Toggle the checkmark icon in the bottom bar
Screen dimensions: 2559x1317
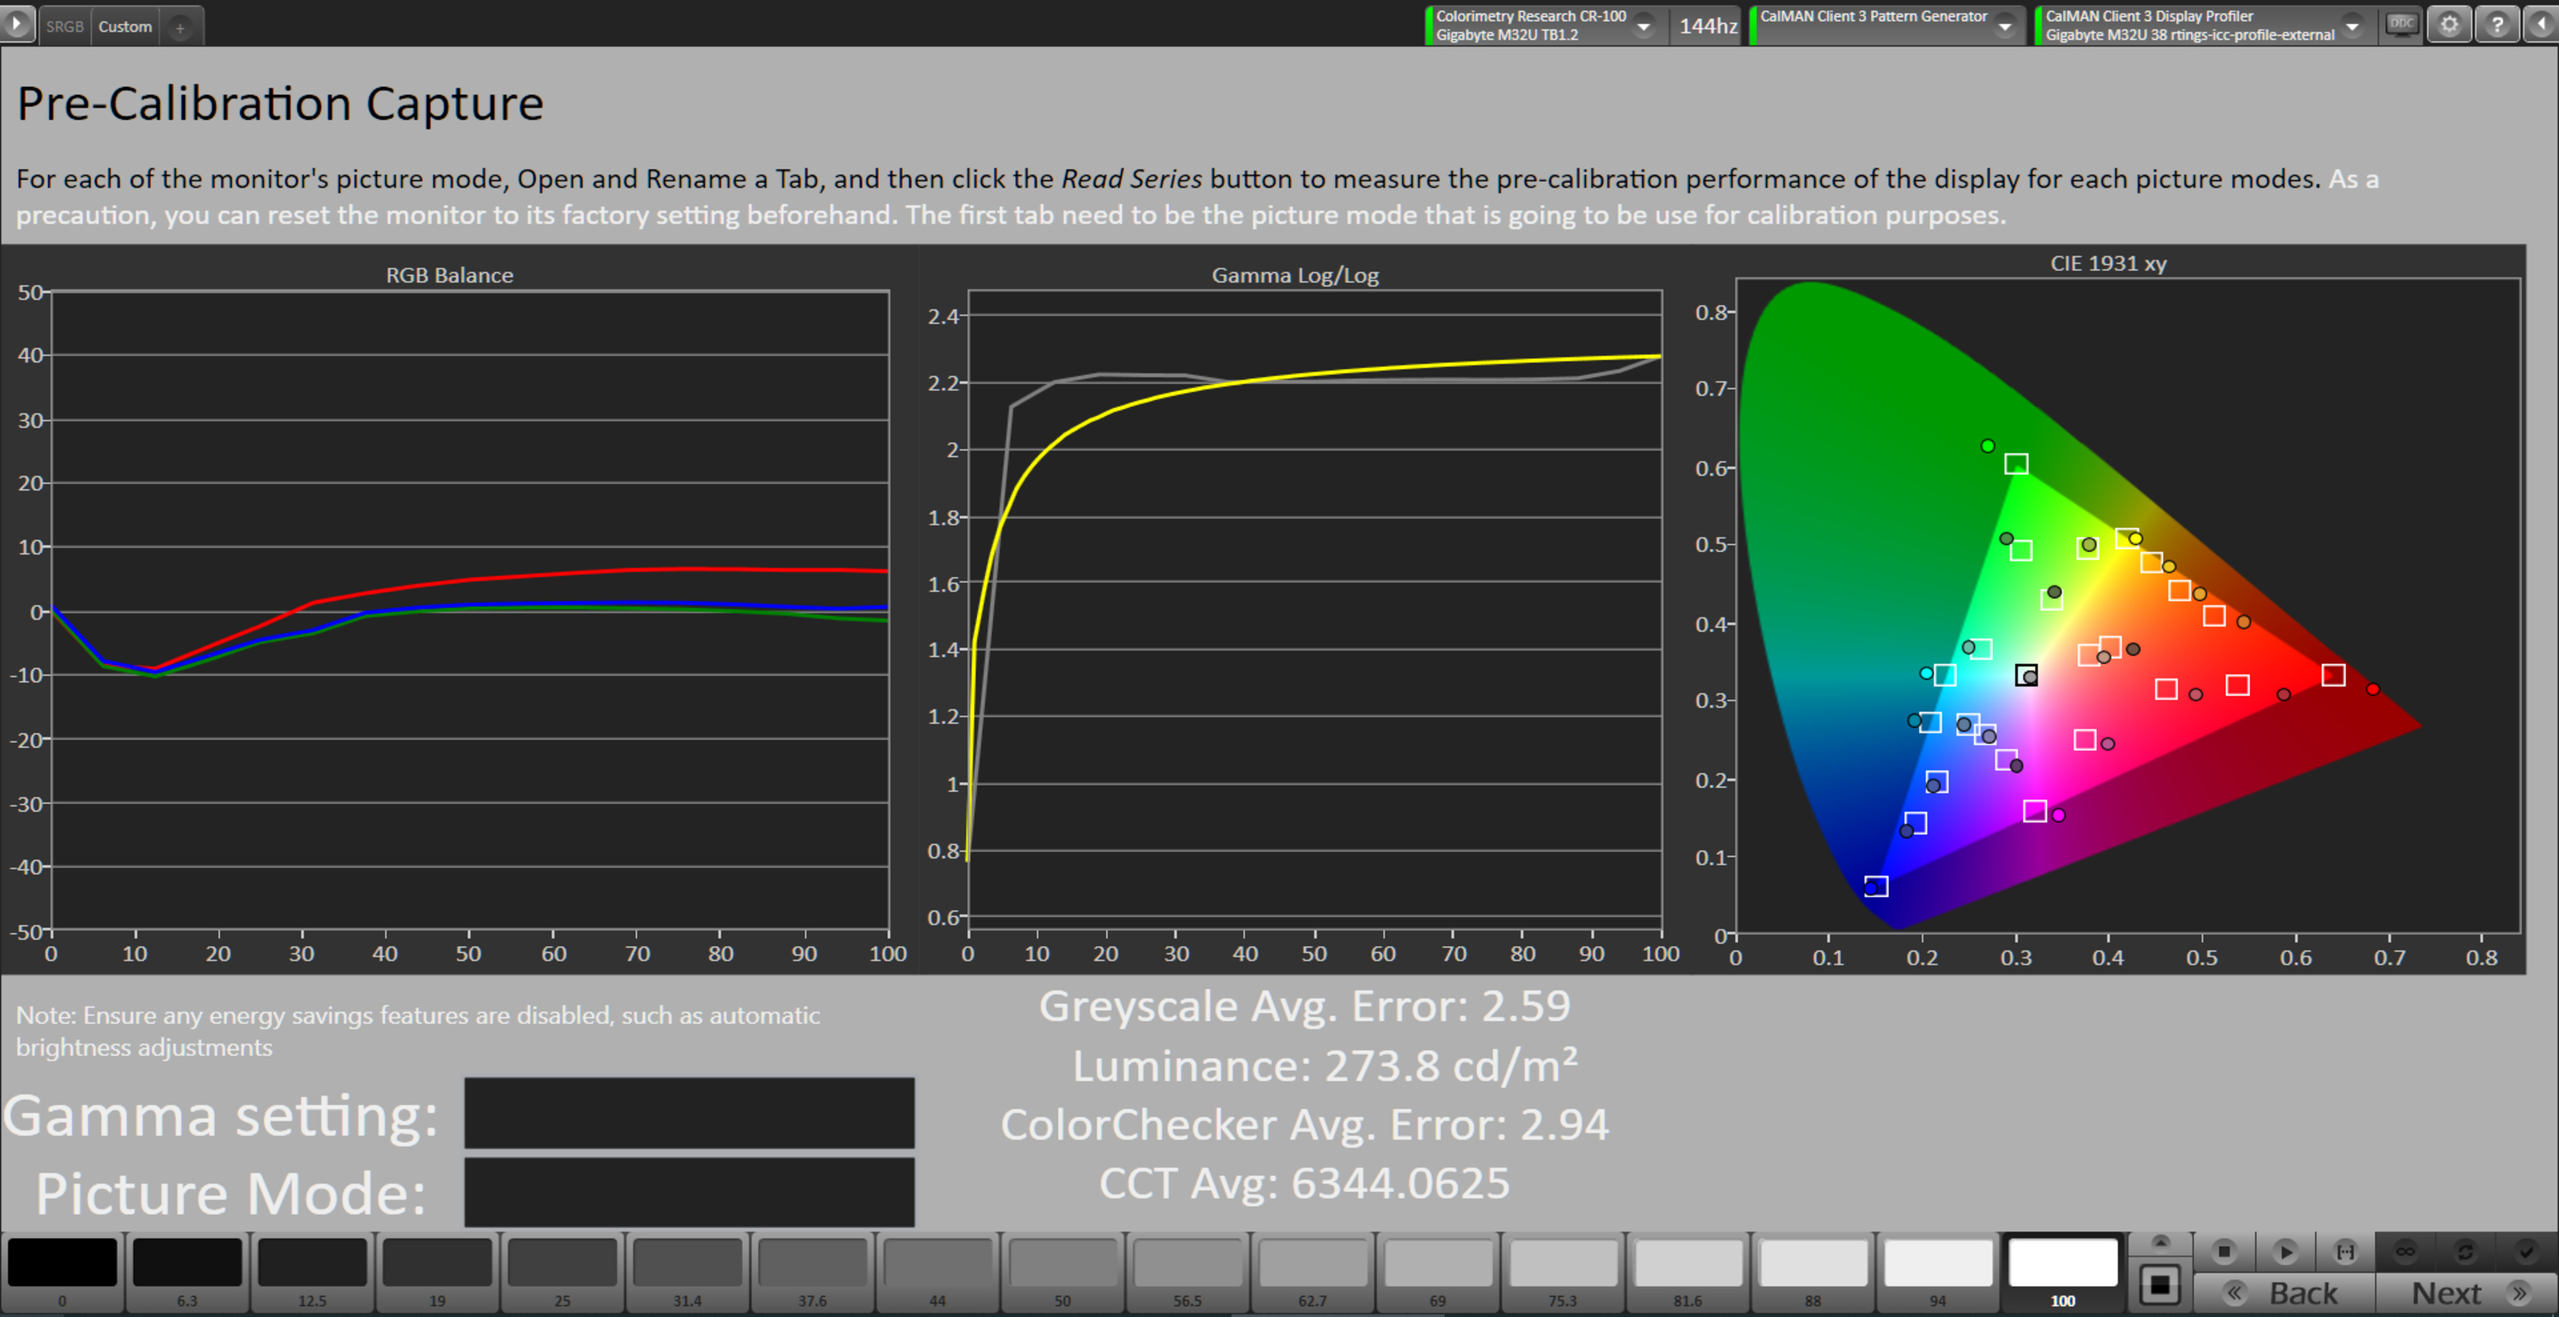[2526, 1252]
